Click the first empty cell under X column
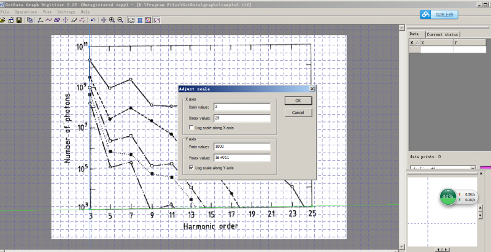The width and height of the screenshot is (491, 252). click(436, 49)
